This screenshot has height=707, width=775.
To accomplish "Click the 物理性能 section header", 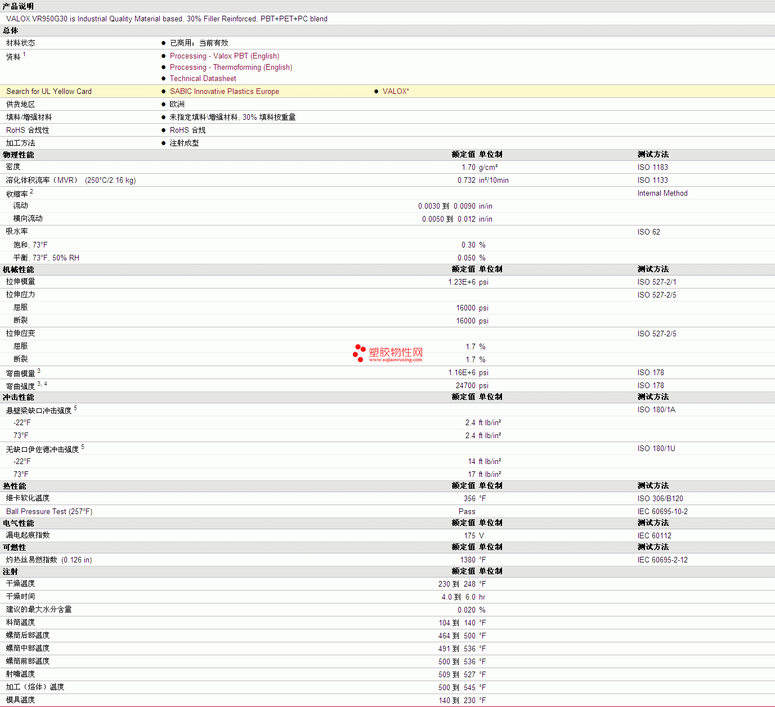I will coord(18,155).
